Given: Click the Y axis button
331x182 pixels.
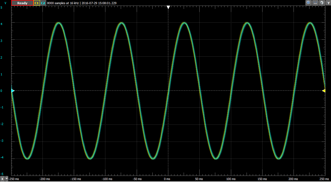Looking at the screenshot, I should pyautogui.click(x=328, y=3).
